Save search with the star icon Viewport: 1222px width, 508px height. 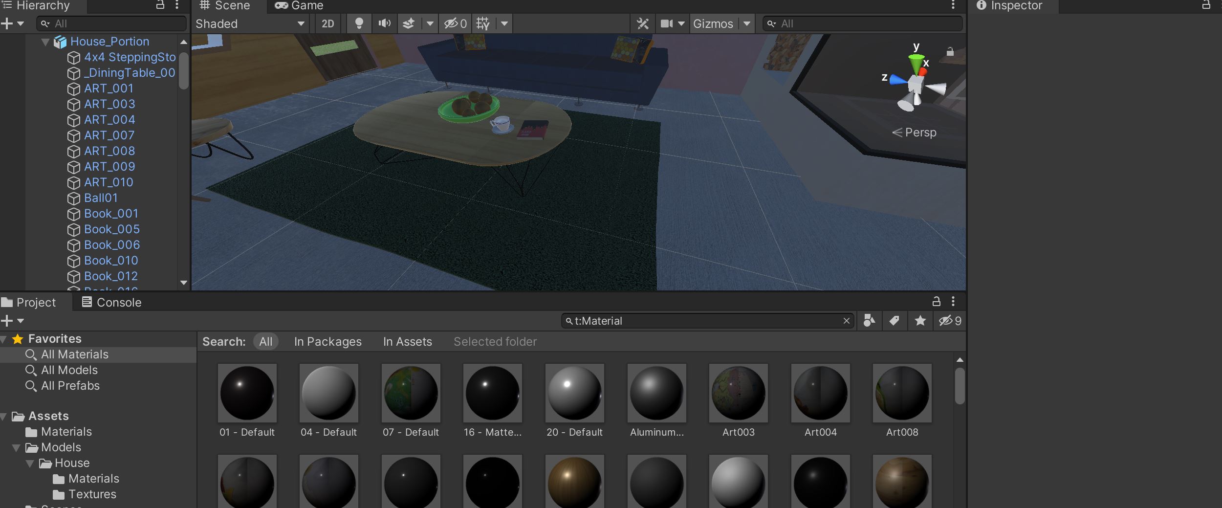tap(920, 321)
